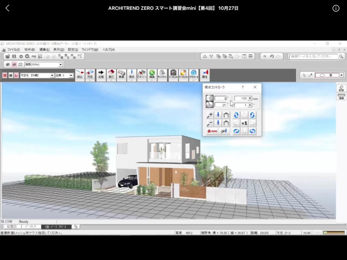Select the eyedropper tool in right toolbar
This screenshot has height=260, width=347.
[310, 75]
